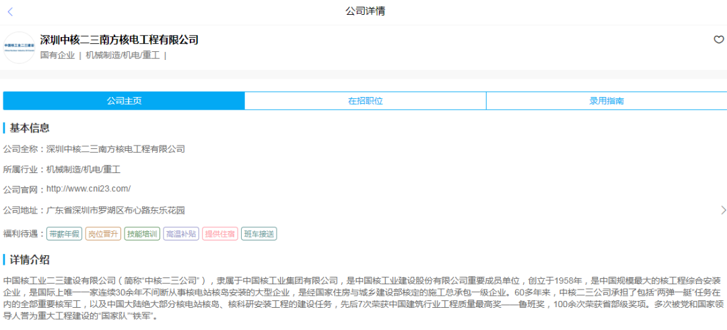Favorite the company with the heart icon
The image size is (727, 330).
pyautogui.click(x=718, y=40)
